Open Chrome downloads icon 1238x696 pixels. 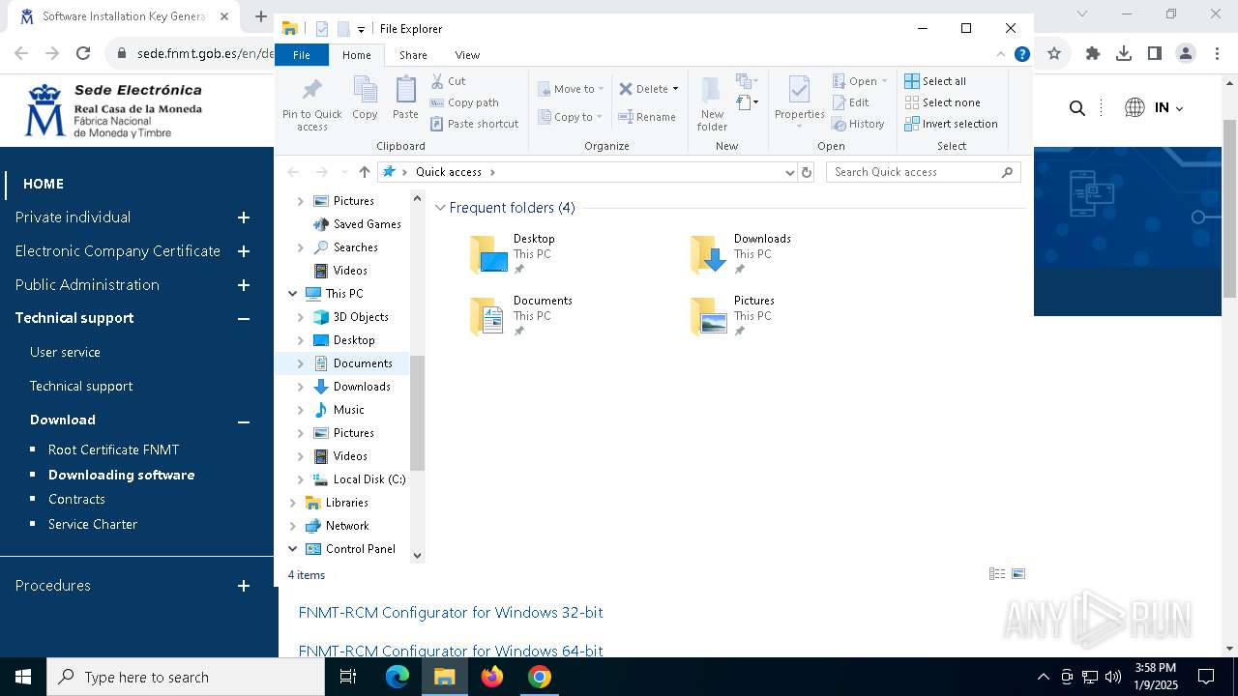[1124, 54]
